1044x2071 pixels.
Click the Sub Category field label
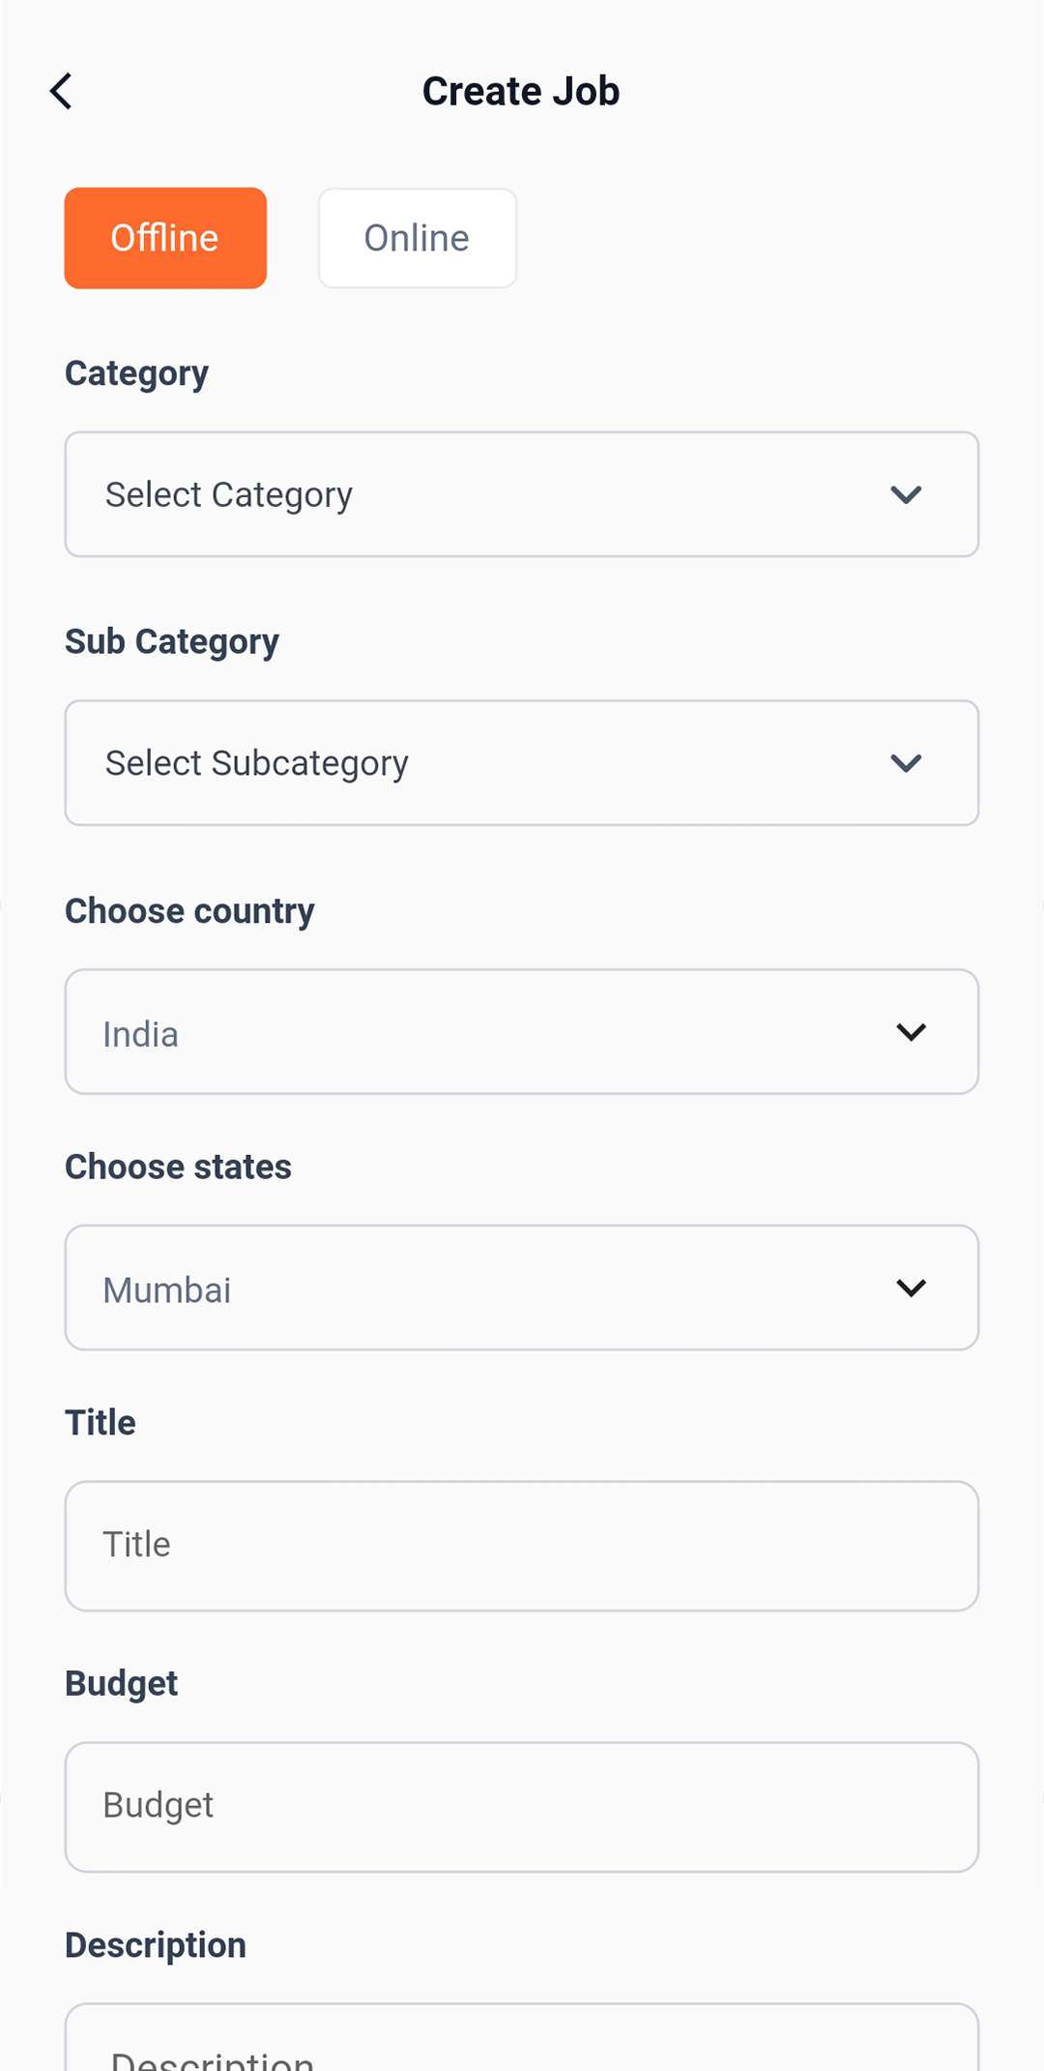(172, 642)
